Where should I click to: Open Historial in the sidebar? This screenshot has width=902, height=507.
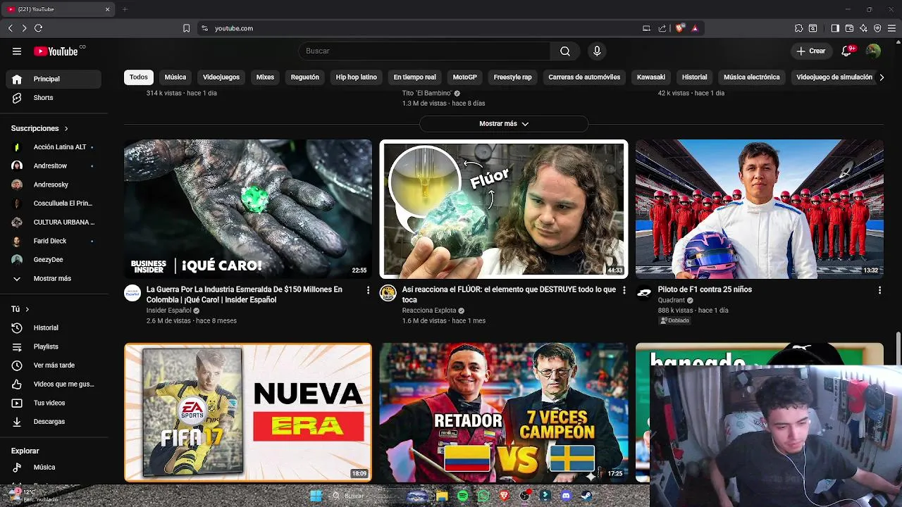point(54,327)
